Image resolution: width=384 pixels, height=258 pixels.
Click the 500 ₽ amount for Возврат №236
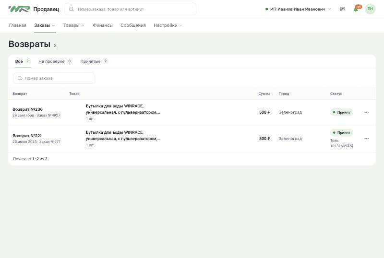(x=265, y=112)
